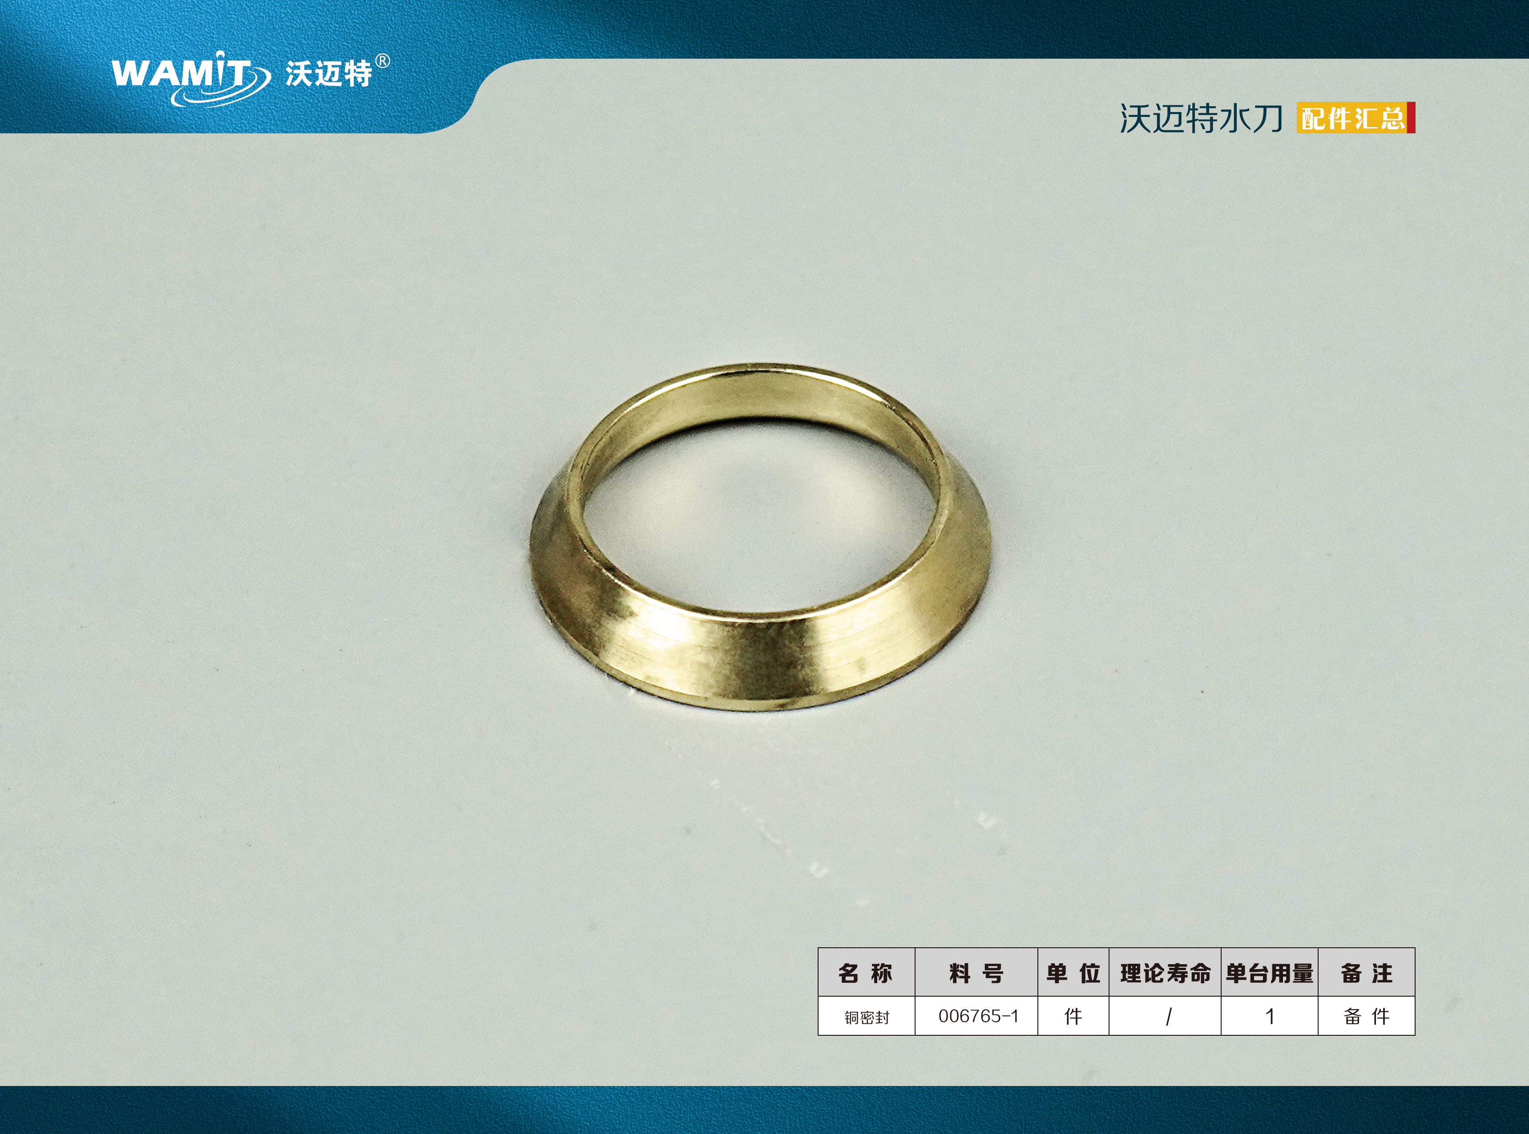The height and width of the screenshot is (1134, 1529).
Task: Click the 单台用量 table header
Action: [x=1269, y=973]
